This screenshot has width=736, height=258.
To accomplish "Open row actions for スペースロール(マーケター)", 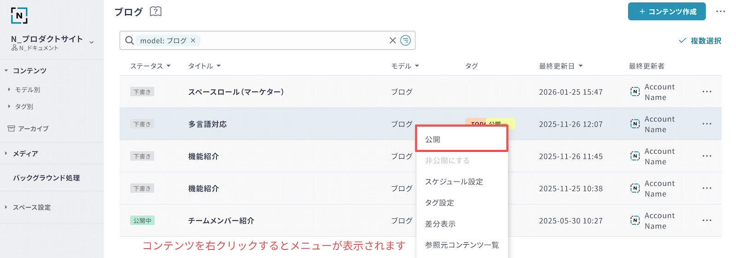I will [x=707, y=92].
